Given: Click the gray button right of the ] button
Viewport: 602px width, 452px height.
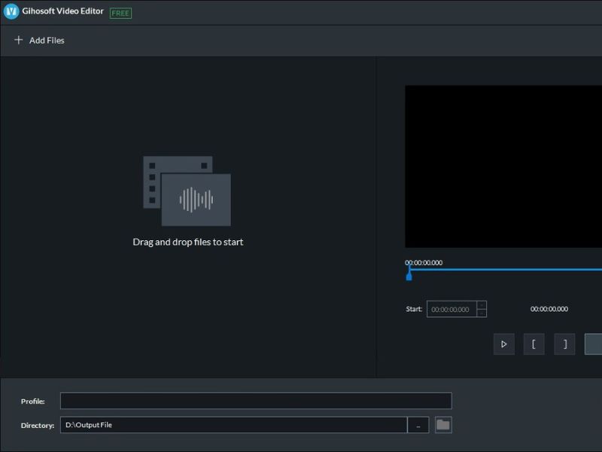Looking at the screenshot, I should [593, 344].
